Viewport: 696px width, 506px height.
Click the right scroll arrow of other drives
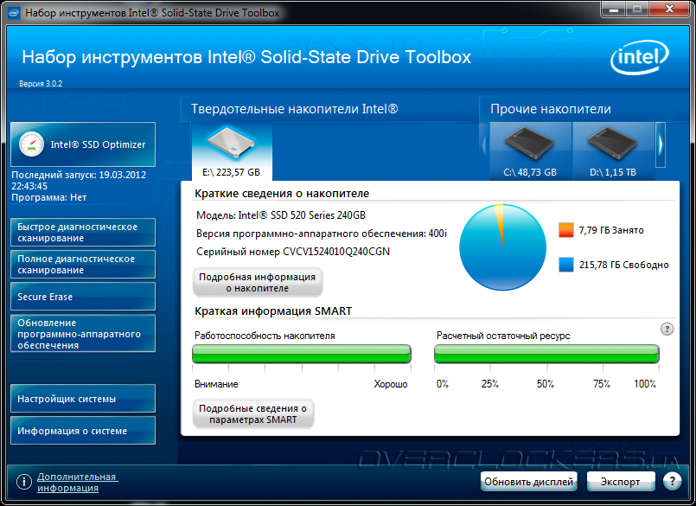[x=661, y=144]
